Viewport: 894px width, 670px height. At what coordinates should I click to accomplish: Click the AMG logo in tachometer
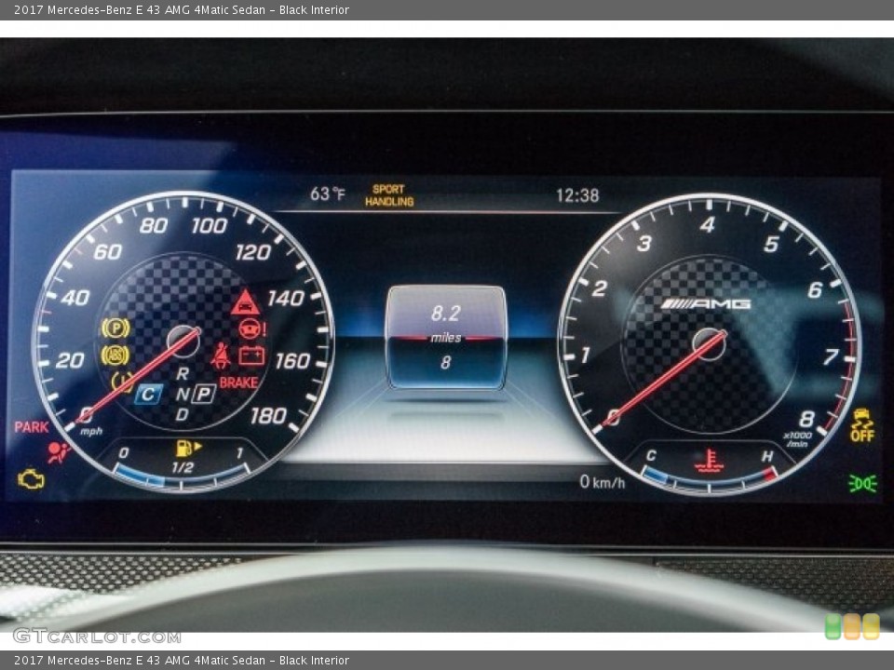coord(706,304)
